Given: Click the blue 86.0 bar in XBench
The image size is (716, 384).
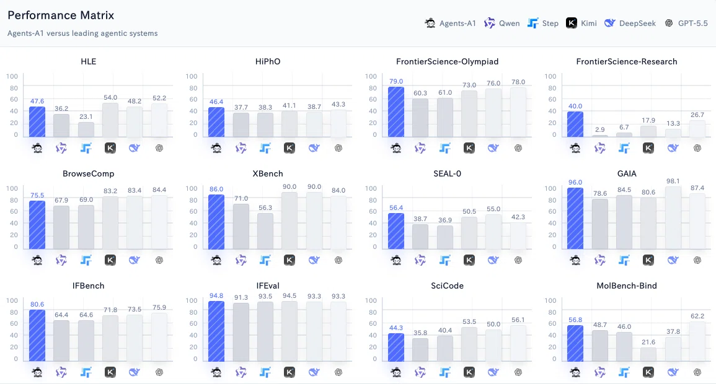Looking at the screenshot, I should tap(216, 222).
